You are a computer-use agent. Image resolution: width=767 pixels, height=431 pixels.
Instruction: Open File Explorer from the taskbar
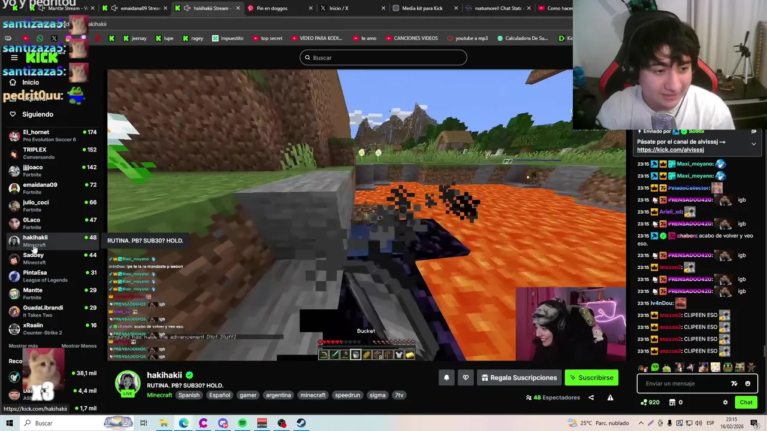(164, 423)
